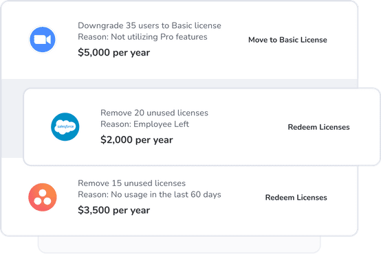Select 'Reason: Not utilizing Pro features' text

pos(142,37)
